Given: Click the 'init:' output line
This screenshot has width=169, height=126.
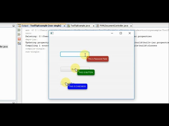Looking at the screenshot, I should (29, 33).
